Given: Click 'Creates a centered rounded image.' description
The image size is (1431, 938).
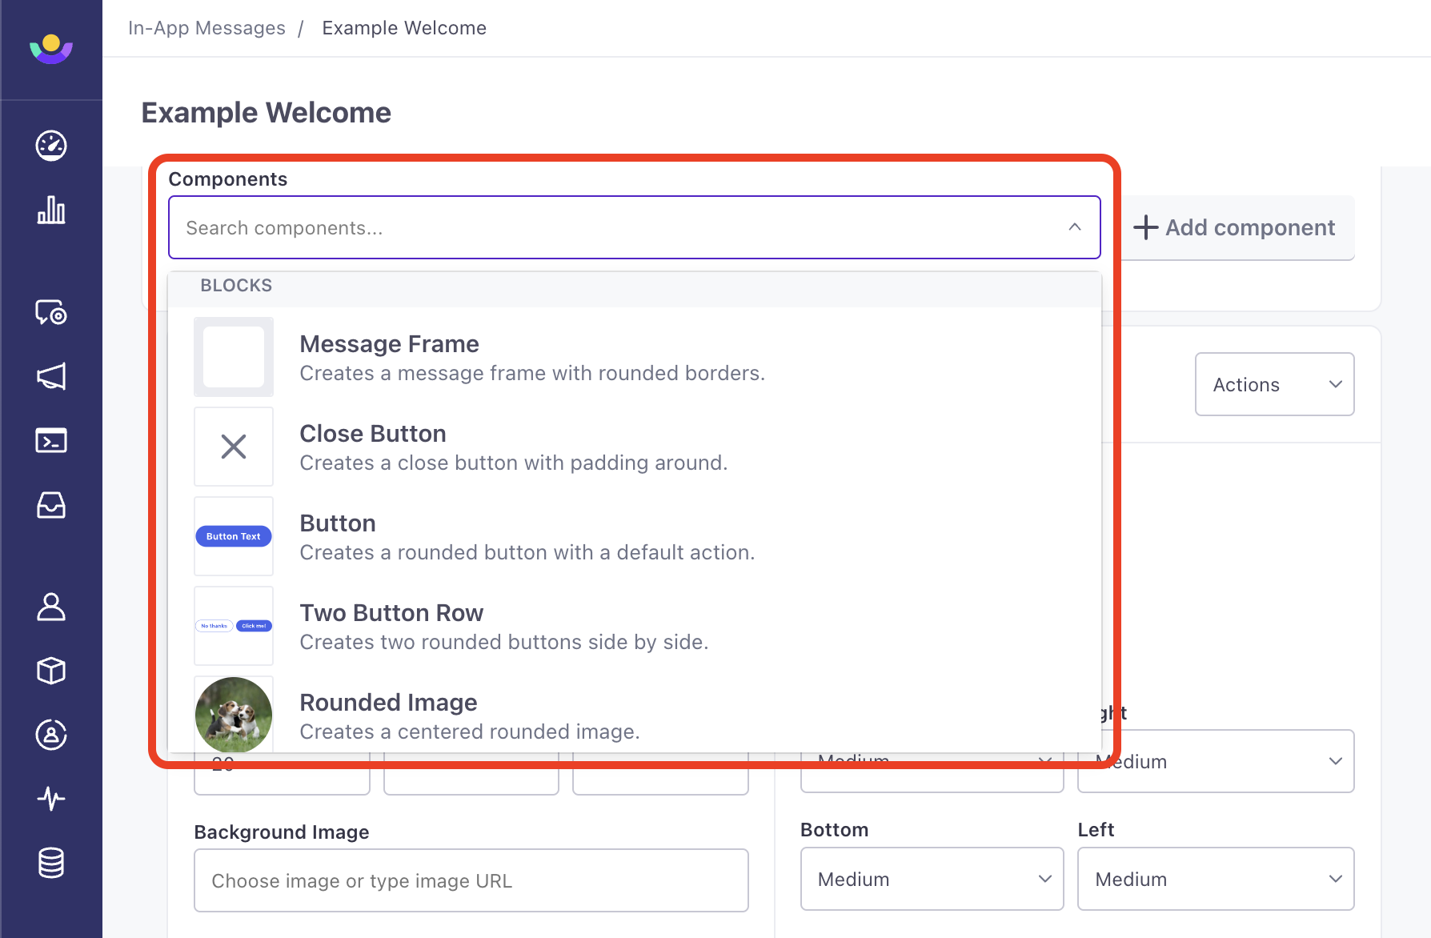Looking at the screenshot, I should (x=470, y=732).
